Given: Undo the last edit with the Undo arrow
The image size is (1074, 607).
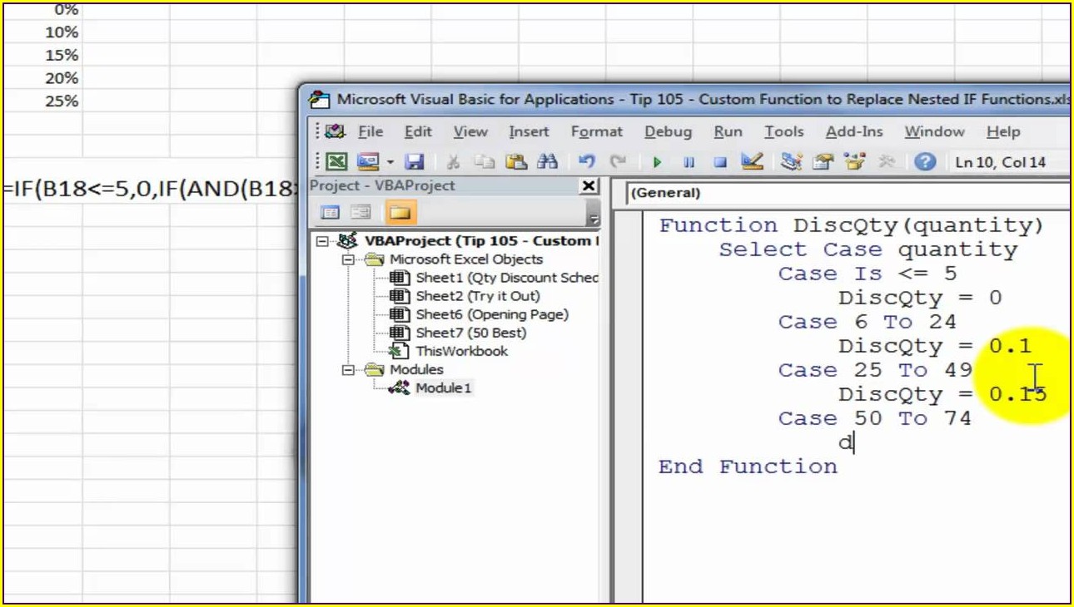Looking at the screenshot, I should click(x=586, y=162).
